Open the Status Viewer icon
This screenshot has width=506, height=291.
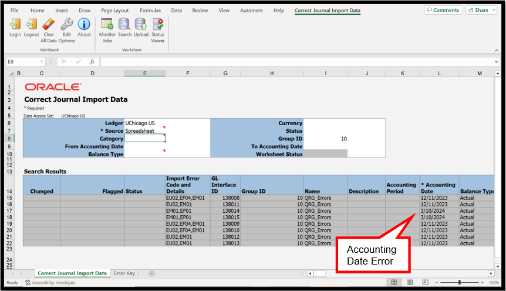158,24
